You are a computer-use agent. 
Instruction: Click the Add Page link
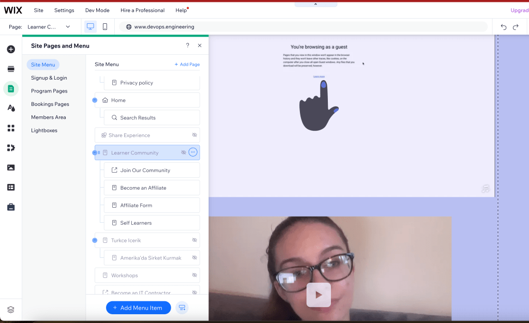pos(187,65)
